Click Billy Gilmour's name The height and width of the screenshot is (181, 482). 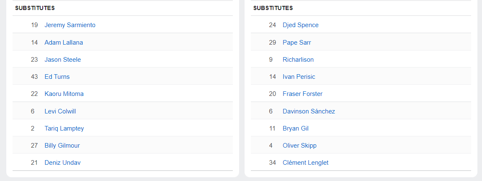coord(62,146)
